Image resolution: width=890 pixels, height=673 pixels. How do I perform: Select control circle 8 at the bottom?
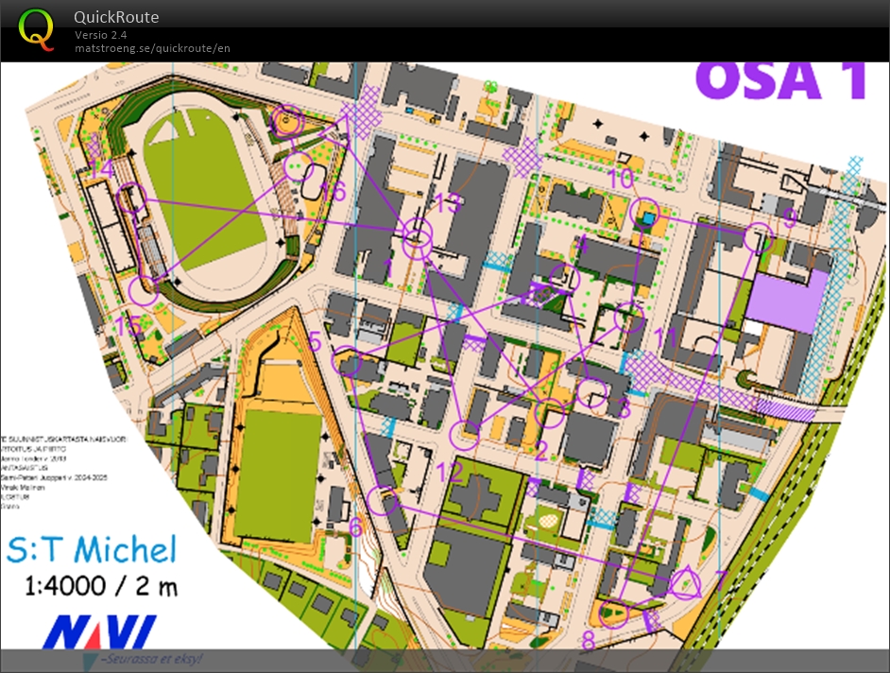615,613
